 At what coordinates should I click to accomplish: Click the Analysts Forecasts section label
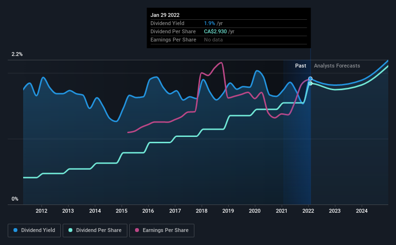337,66
